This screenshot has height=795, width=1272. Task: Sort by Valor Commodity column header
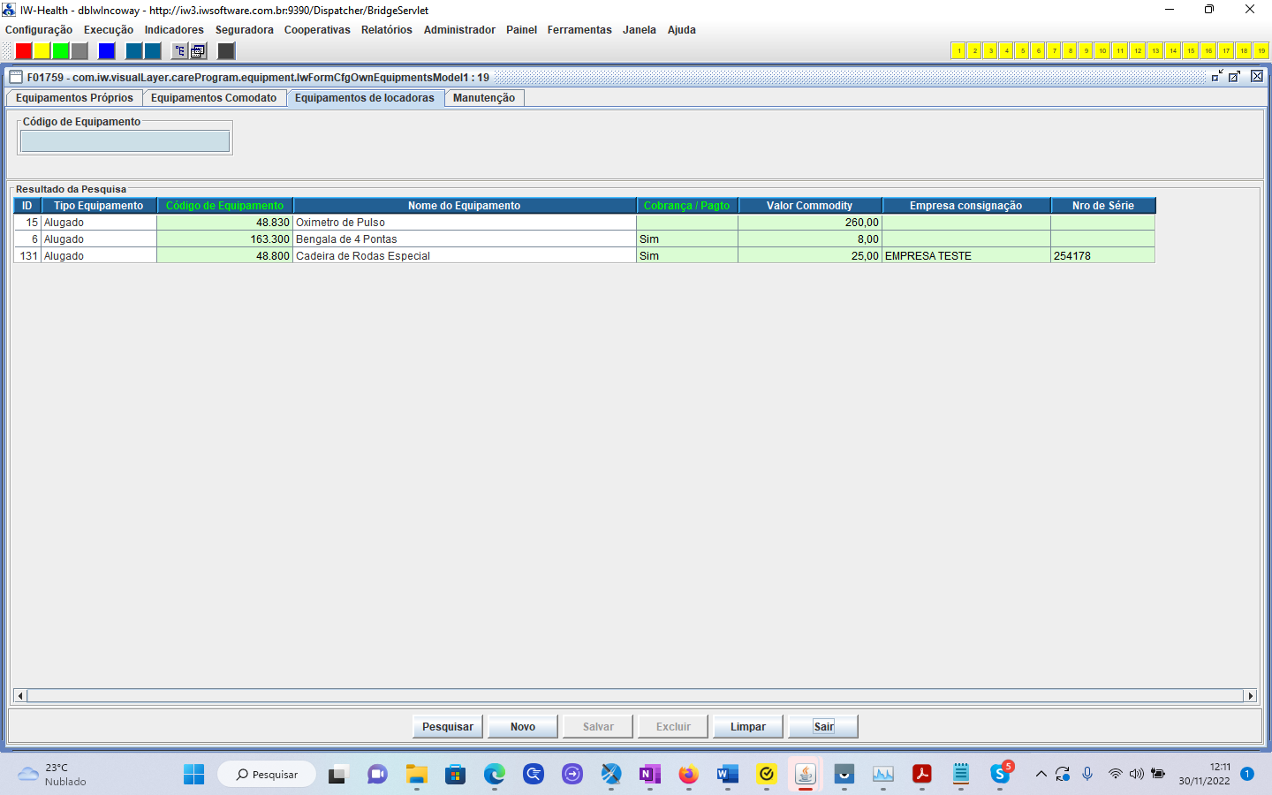(x=809, y=206)
